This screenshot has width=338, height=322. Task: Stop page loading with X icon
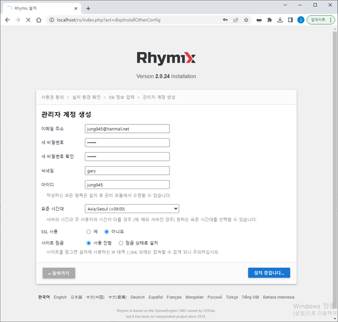[x=28, y=20]
